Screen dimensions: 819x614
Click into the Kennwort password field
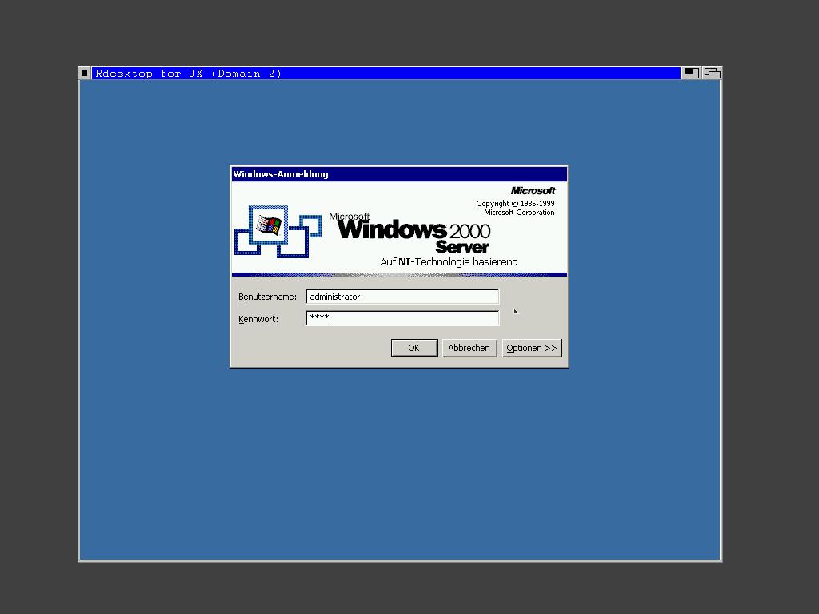point(402,318)
